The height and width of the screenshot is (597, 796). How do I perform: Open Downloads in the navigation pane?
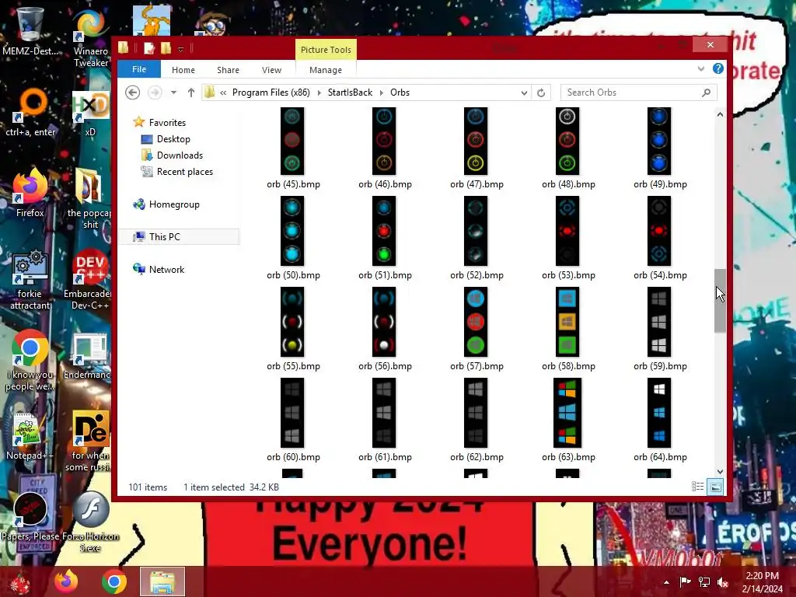[180, 155]
